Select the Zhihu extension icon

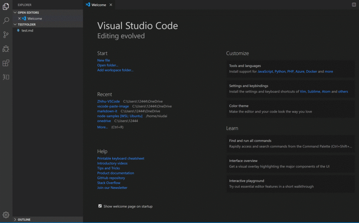click(x=5, y=76)
